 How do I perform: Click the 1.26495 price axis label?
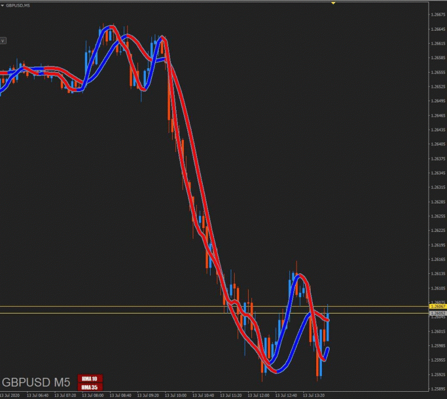click(438, 101)
